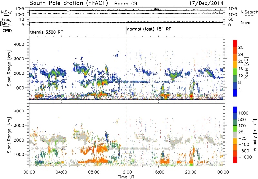258x179 pixels.
Task: Pick the teal 100–500 Velocity colorbar segment
Action: 235,122
